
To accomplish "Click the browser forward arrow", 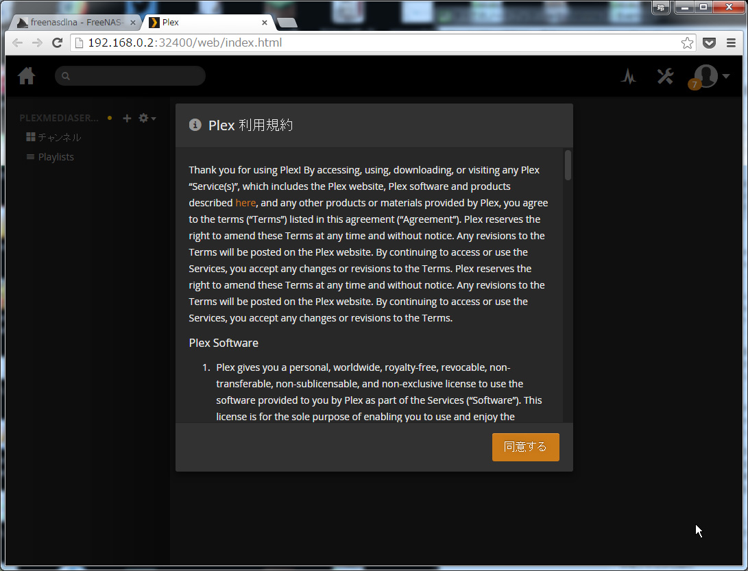I will (37, 43).
